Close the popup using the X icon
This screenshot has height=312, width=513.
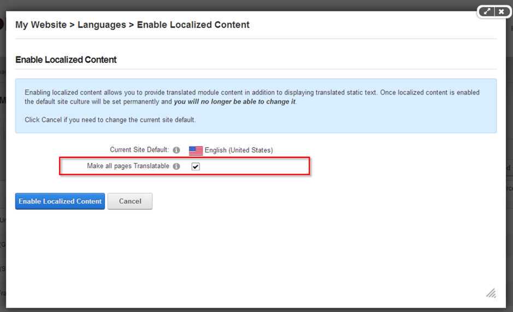[x=501, y=12]
